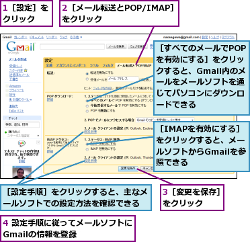250x242 pixels.
Task: Click the ウェブ link in top bar
Action: click(64, 37)
